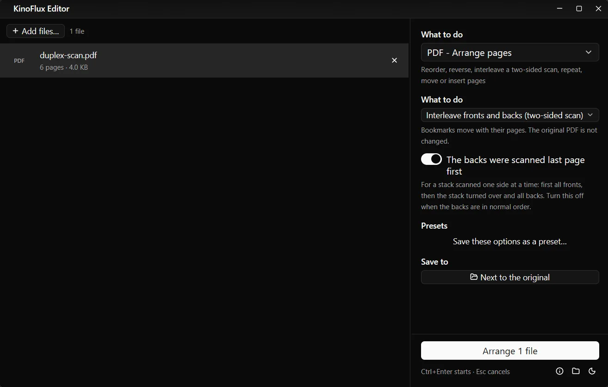Click the "The backs were scanned last page first" label

515,166
